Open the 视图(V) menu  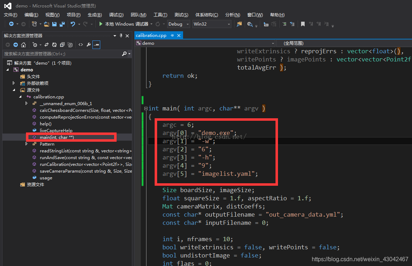pyautogui.click(x=52, y=15)
